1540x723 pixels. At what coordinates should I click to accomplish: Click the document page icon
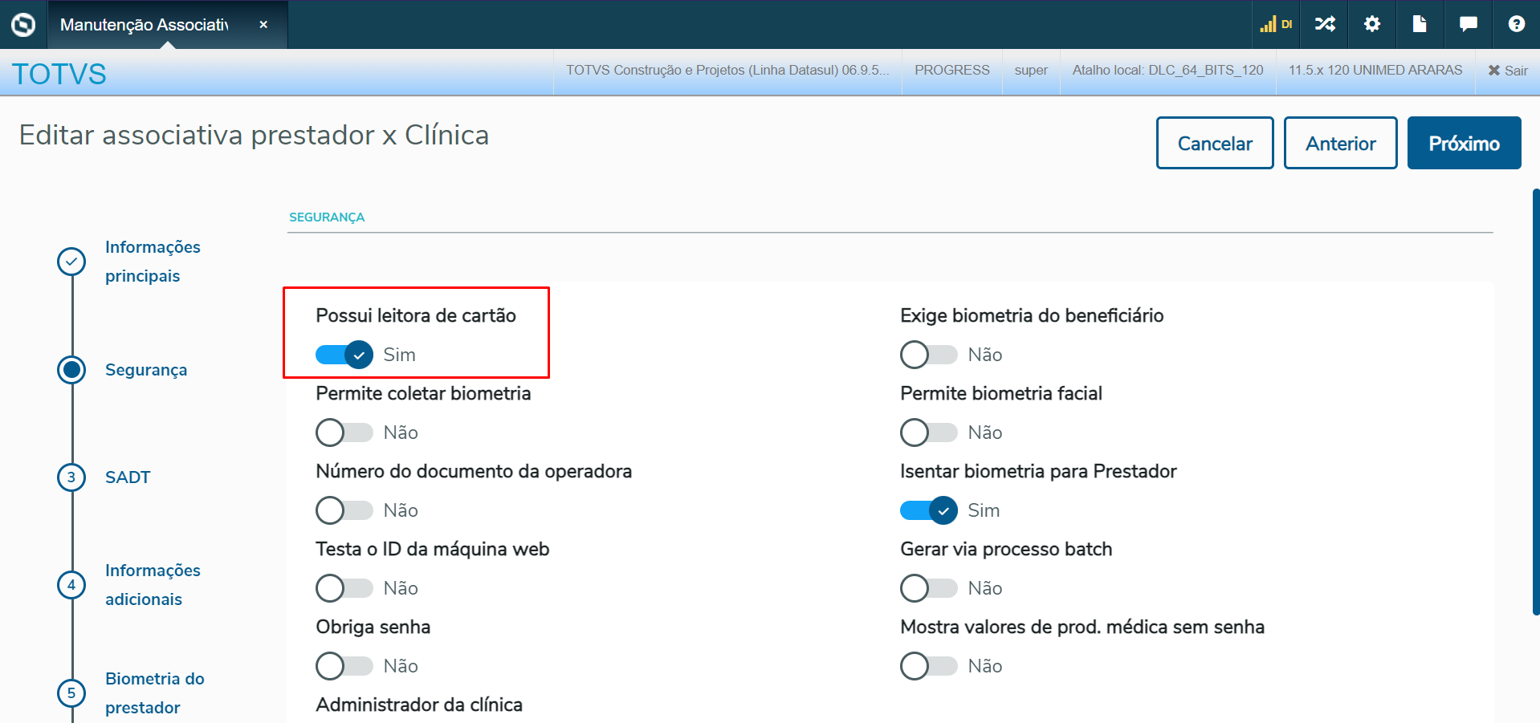point(1420,25)
